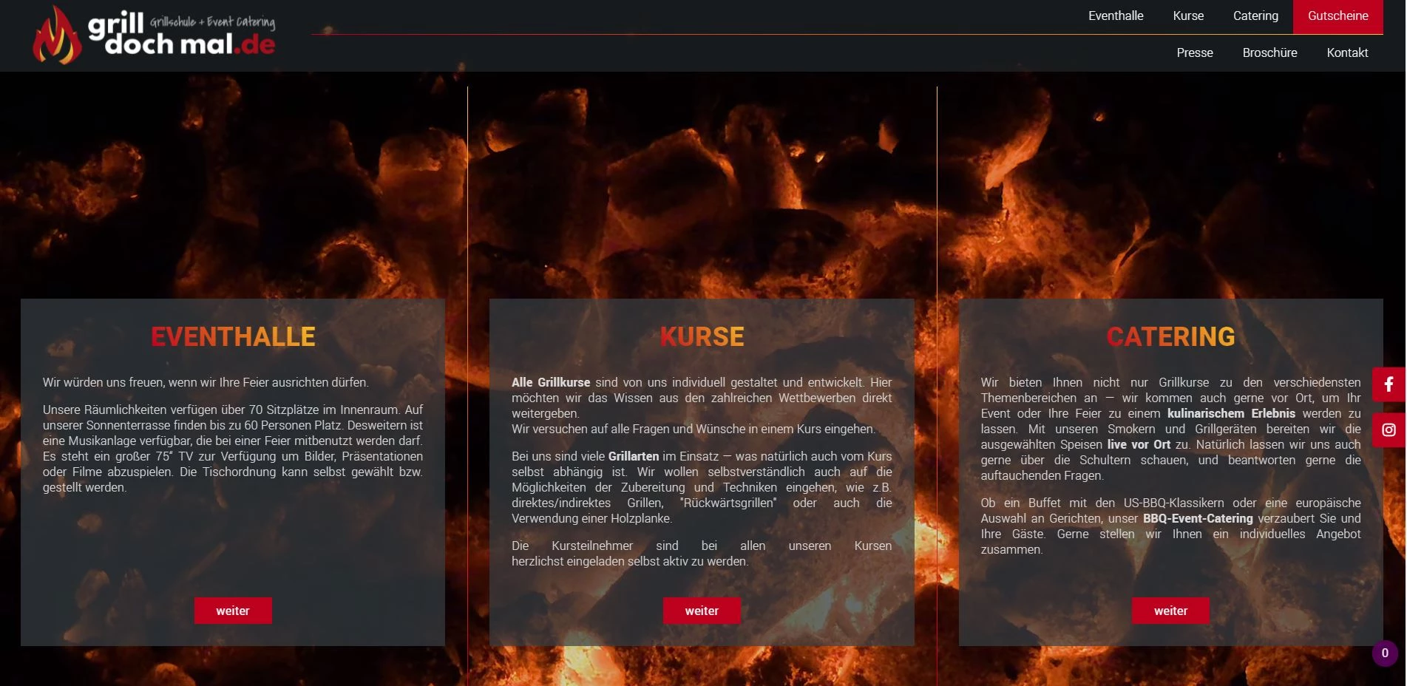Go to the Gutscheine page

coord(1337,16)
